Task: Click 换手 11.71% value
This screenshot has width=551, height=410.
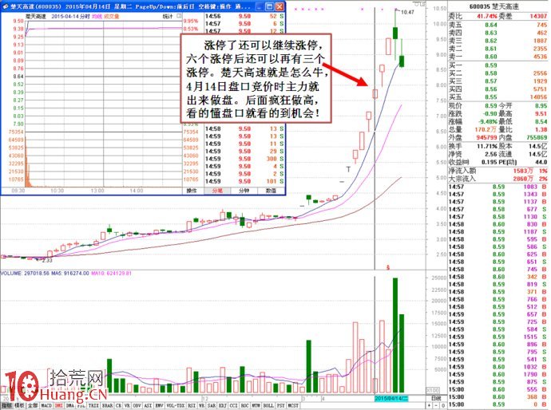Action: point(486,146)
